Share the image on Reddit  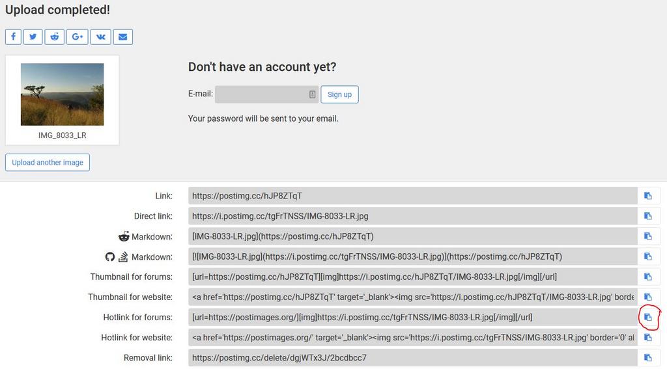[55, 36]
